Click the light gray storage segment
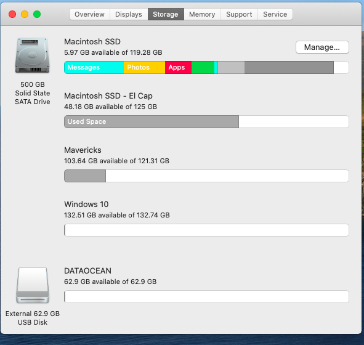The height and width of the screenshot is (345, 364). 231,67
